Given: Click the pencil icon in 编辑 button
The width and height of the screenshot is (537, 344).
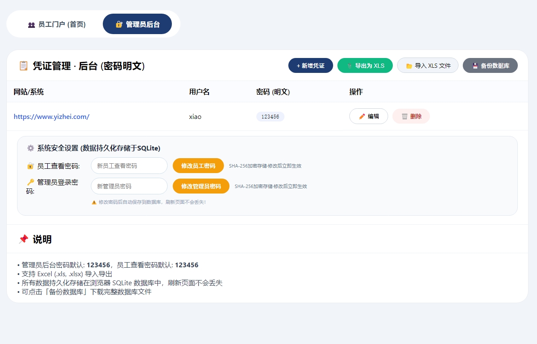Looking at the screenshot, I should (x=362, y=116).
